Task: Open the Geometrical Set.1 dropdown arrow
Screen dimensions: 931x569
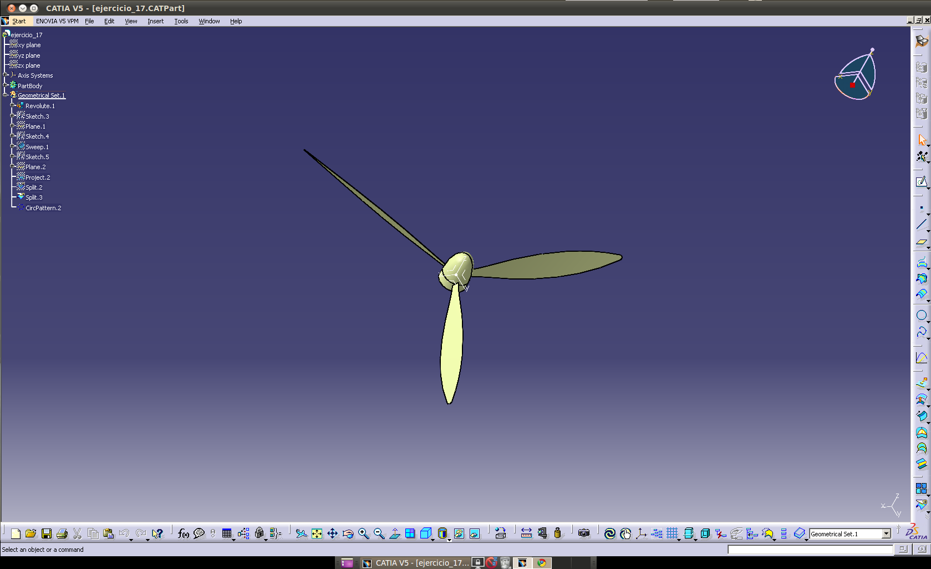Action: coord(886,534)
